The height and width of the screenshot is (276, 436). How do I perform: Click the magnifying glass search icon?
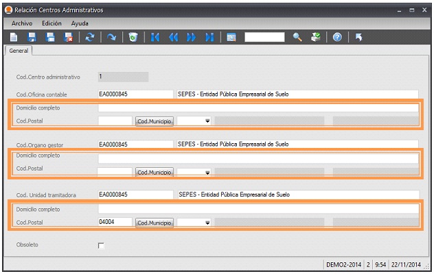pyautogui.click(x=297, y=37)
